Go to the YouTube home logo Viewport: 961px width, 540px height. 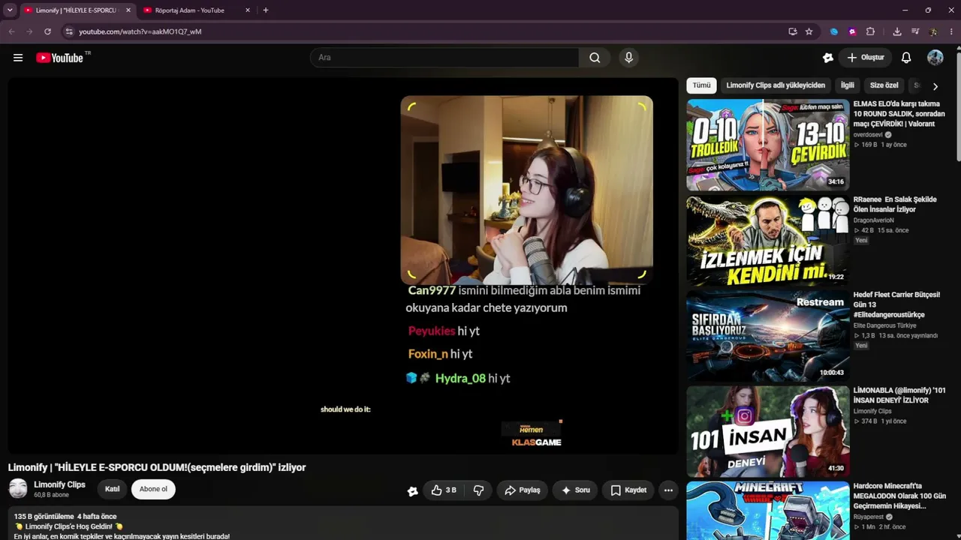pyautogui.click(x=59, y=58)
